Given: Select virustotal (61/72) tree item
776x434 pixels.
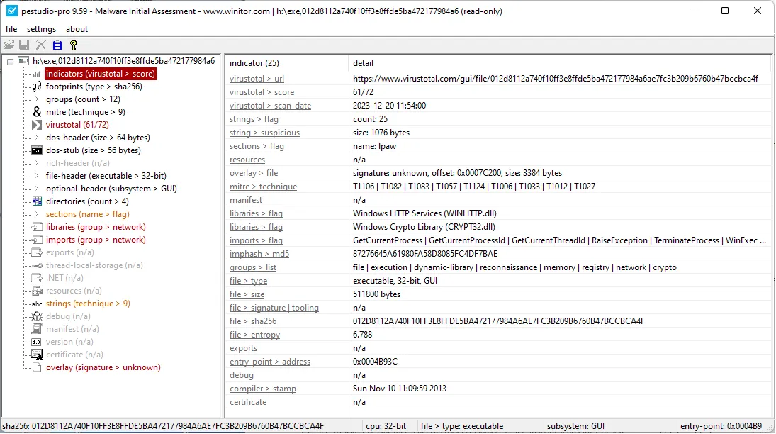Looking at the screenshot, I should (x=77, y=125).
